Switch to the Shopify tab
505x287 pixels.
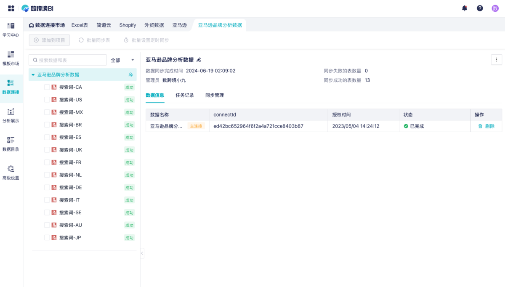pyautogui.click(x=128, y=25)
